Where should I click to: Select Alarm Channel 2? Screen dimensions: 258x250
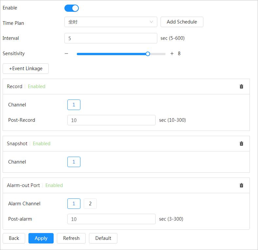(x=90, y=204)
